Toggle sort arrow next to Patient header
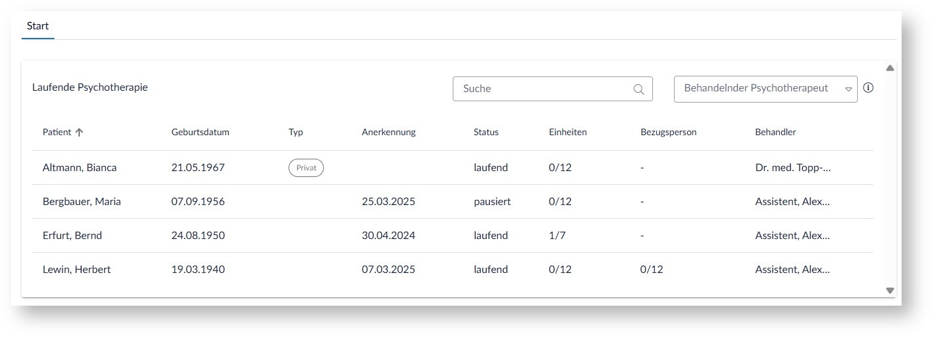The height and width of the screenshot is (337, 933). pyautogui.click(x=79, y=133)
